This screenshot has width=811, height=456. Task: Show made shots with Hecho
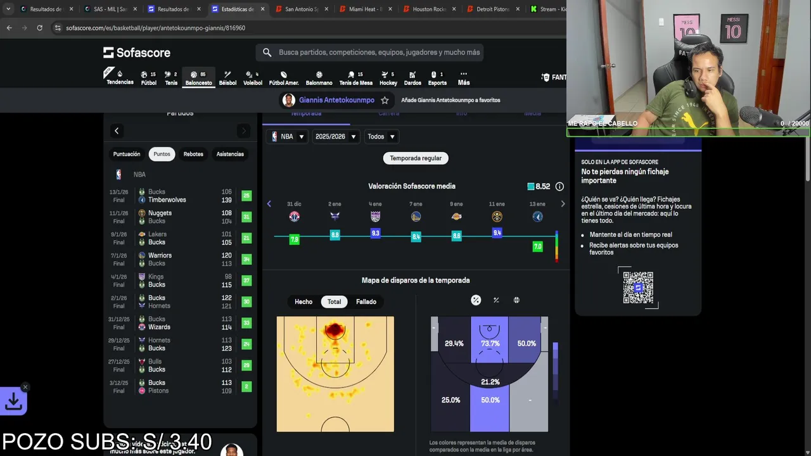[303, 301]
